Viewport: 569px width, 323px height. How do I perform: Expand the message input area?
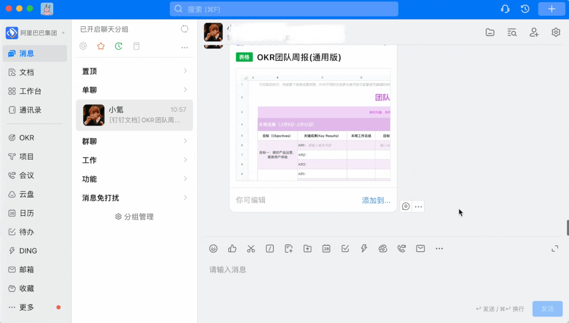[555, 249]
